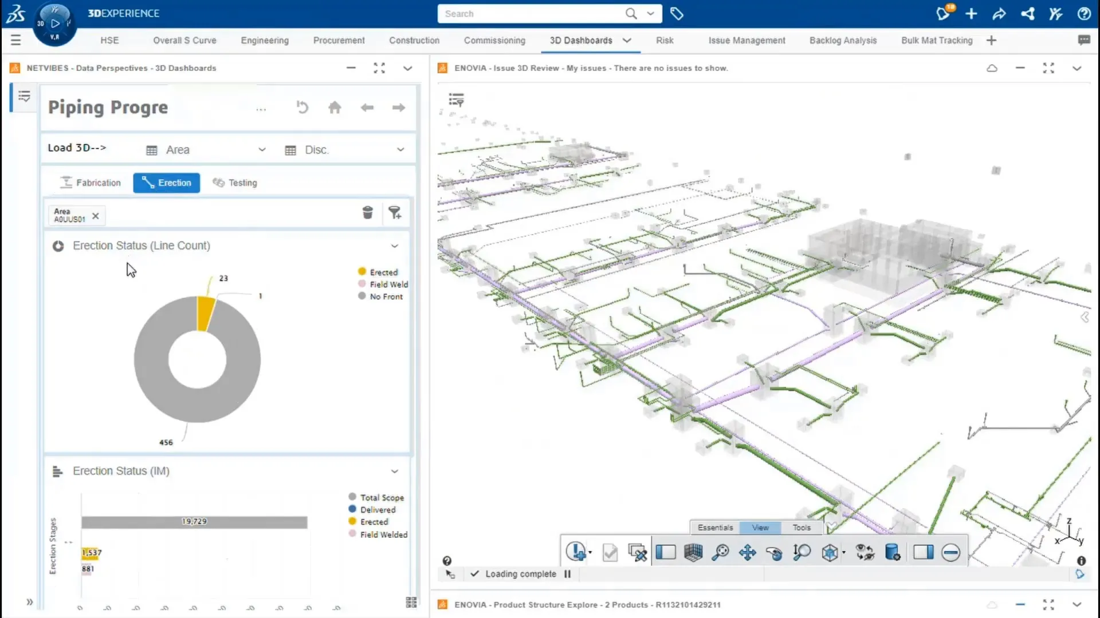
Task: Open the Area selection dropdown
Action: pos(262,149)
